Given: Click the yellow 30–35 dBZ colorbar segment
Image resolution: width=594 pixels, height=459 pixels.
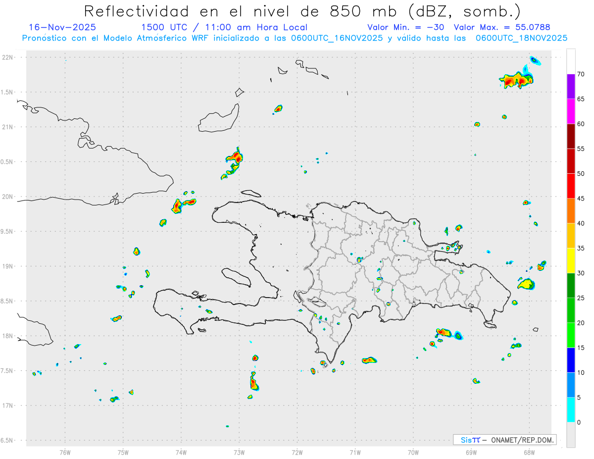Looking at the screenshot, I should [x=571, y=260].
